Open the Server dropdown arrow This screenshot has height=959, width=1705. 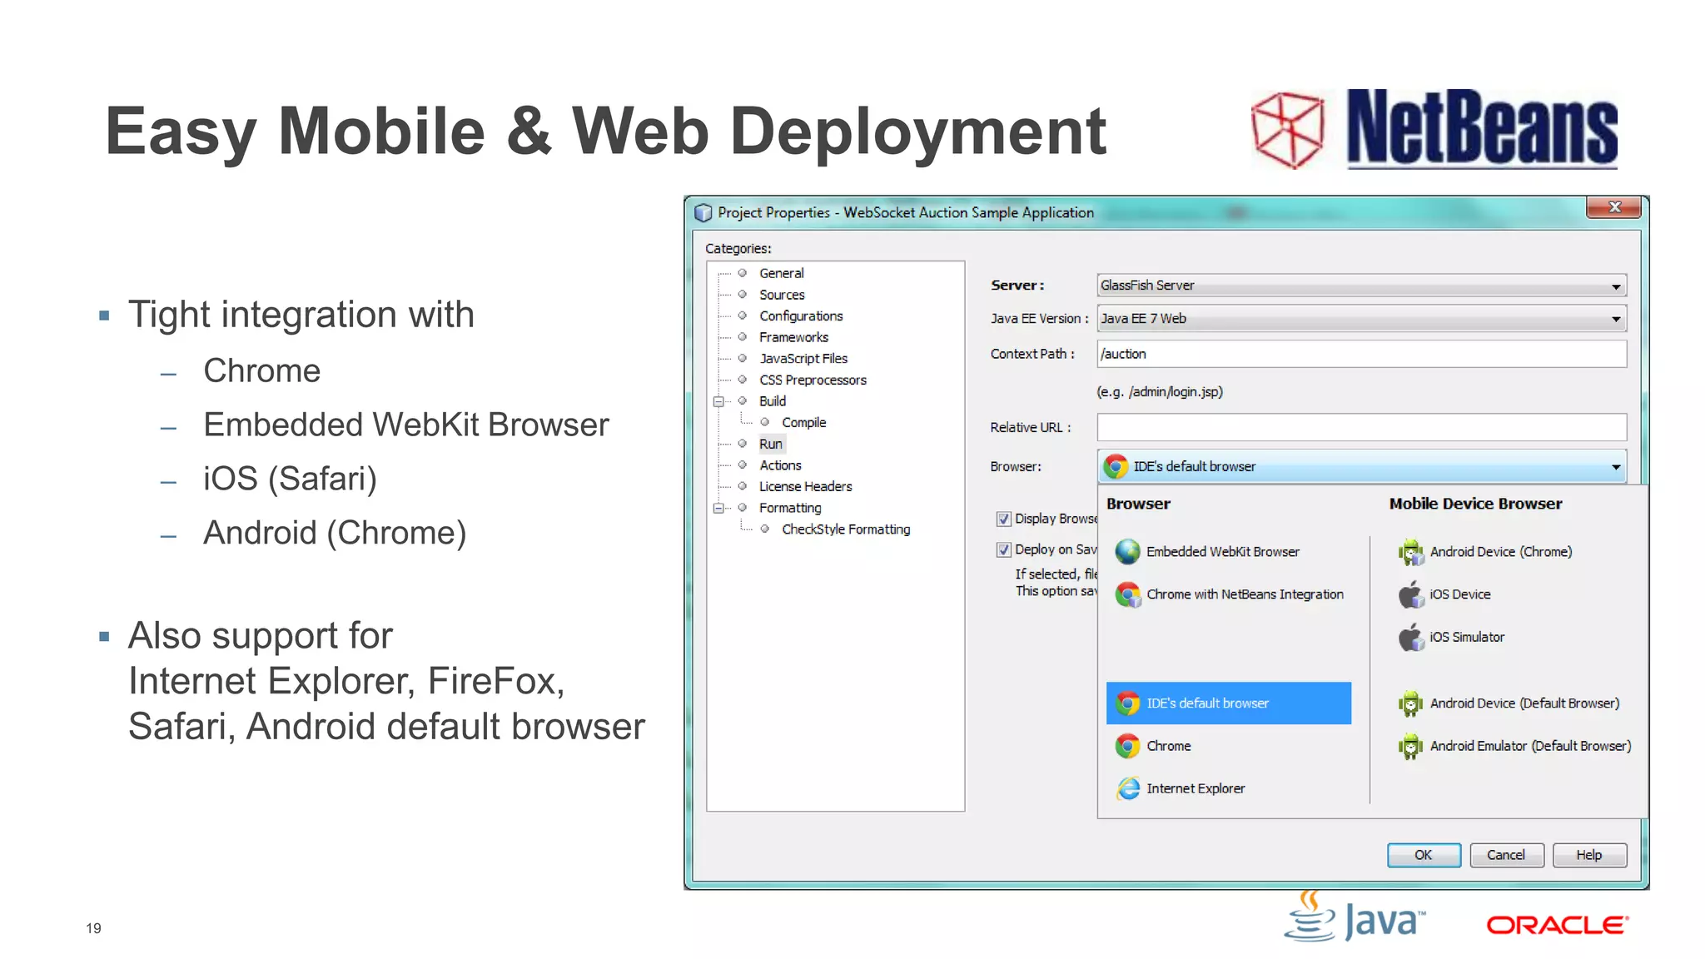tap(1616, 286)
